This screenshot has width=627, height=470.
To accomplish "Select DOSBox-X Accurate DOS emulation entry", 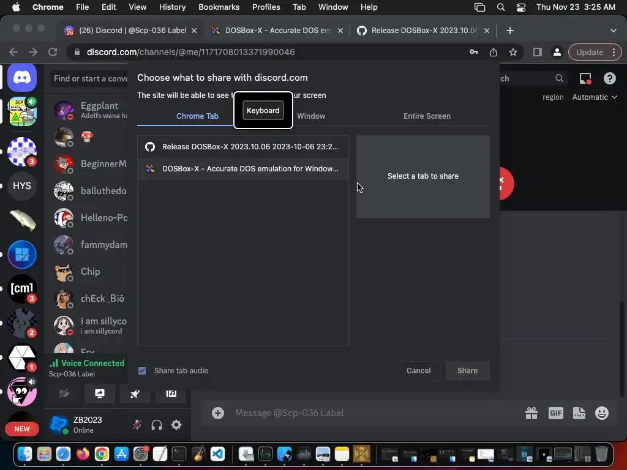I will [x=242, y=169].
